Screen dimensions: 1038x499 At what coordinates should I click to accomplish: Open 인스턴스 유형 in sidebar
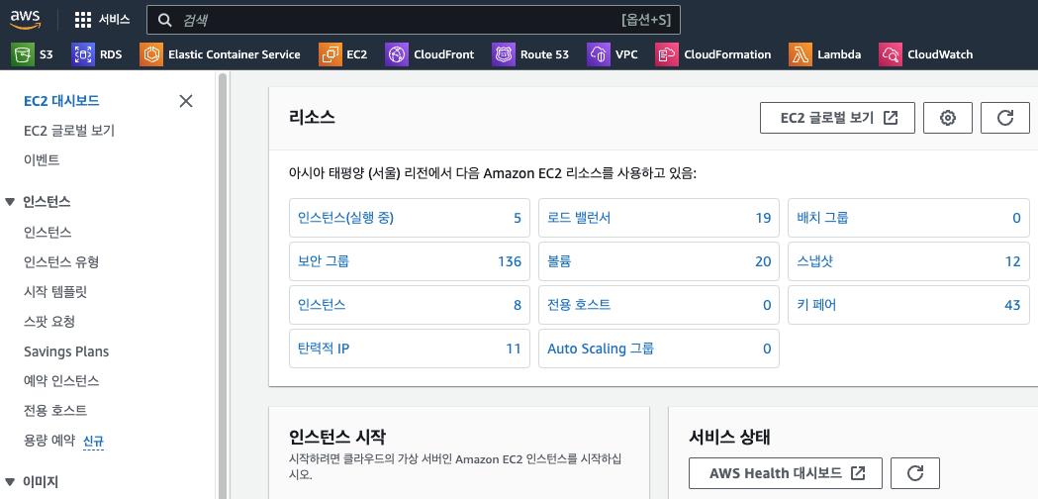pos(61,262)
